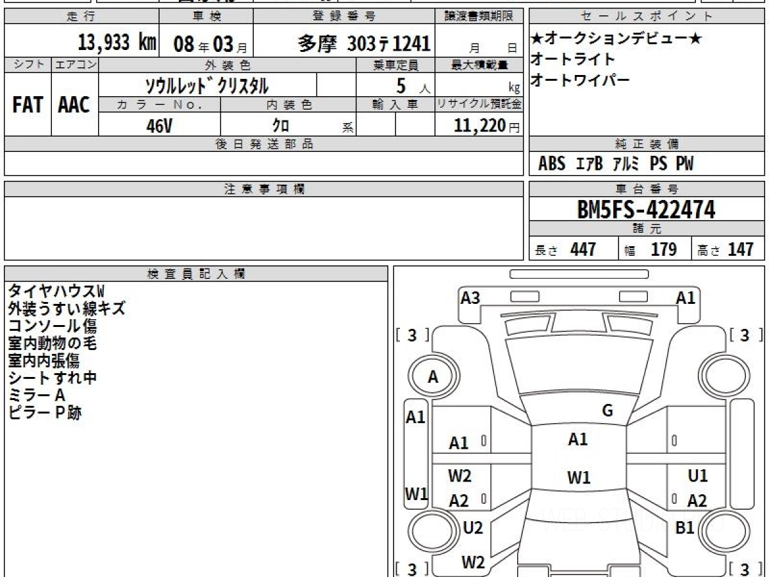Click registration number 多摩 303テ1241

[364, 44]
